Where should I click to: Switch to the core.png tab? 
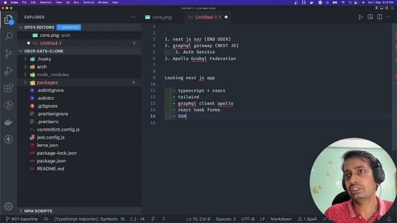coord(162,17)
